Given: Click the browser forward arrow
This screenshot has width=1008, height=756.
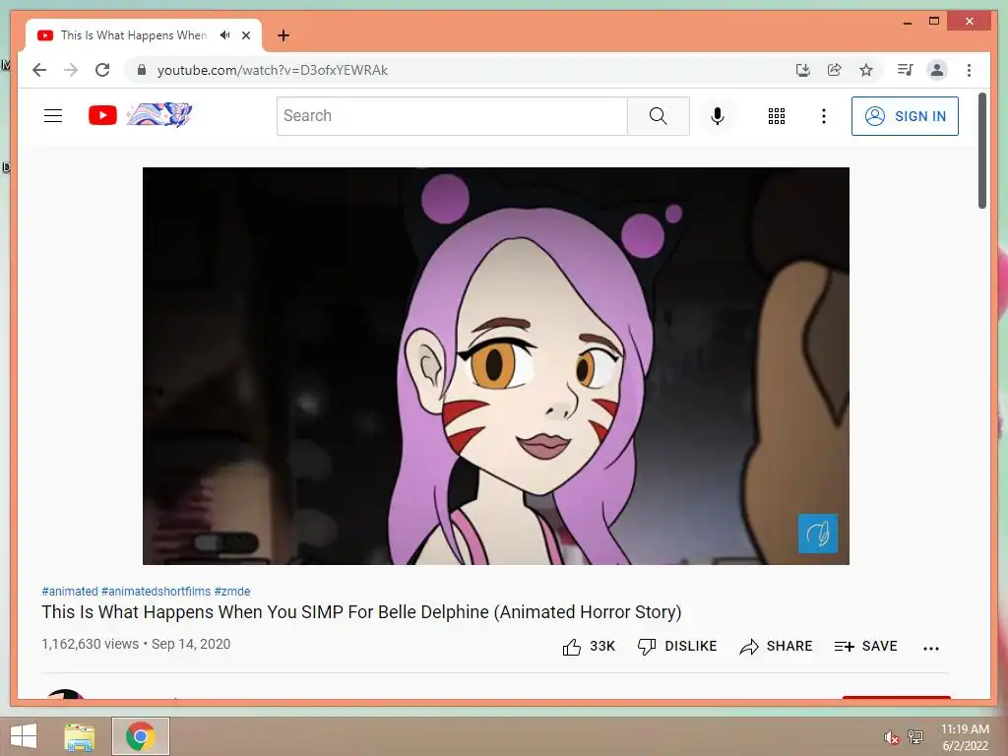Looking at the screenshot, I should 71,70.
